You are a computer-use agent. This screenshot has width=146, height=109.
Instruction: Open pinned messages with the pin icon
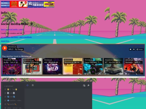coord(88,85)
